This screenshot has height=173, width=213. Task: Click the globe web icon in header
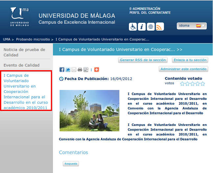click(151, 27)
